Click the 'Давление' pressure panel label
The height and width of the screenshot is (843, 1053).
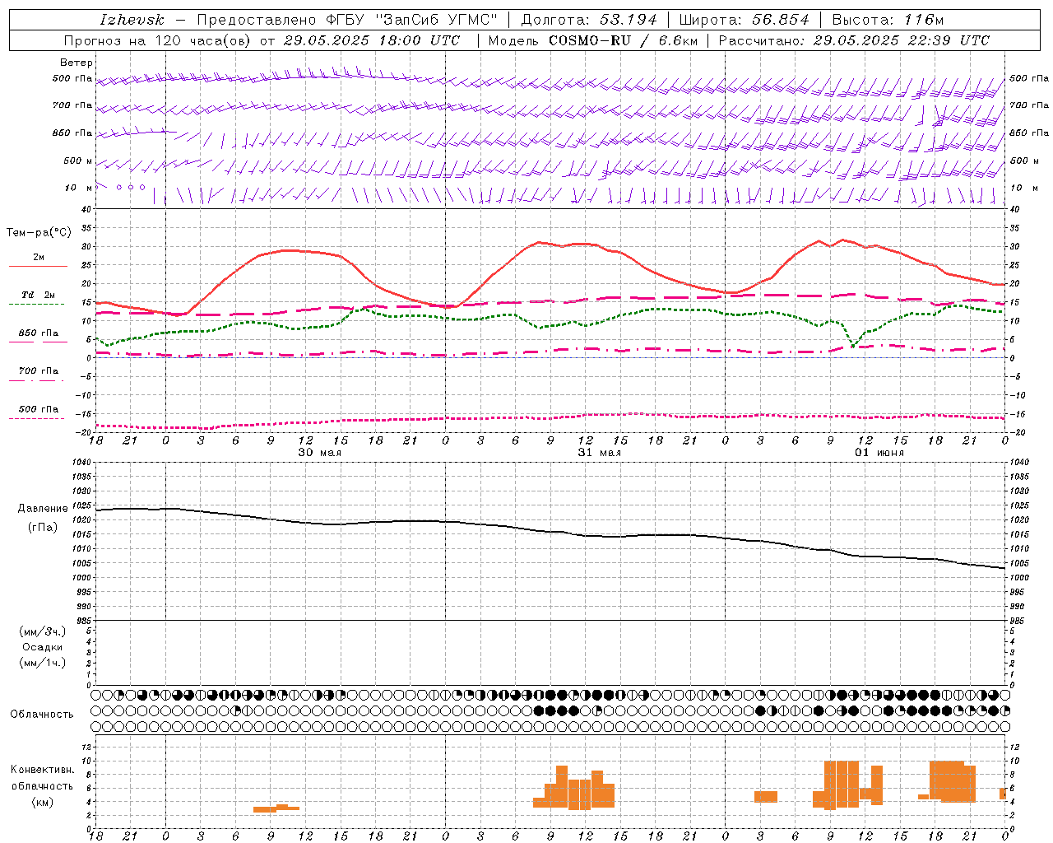(43, 509)
